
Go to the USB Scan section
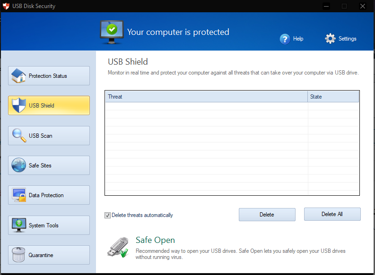49,135
